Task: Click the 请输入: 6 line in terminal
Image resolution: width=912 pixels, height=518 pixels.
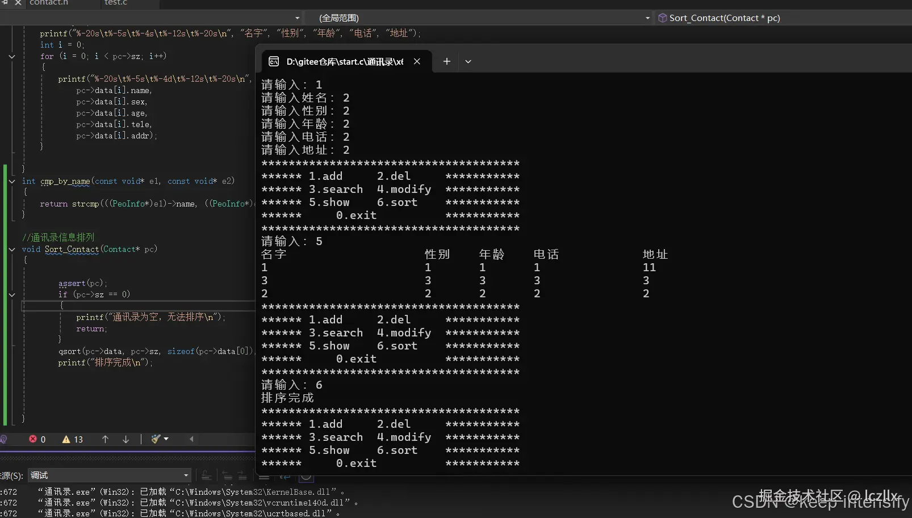Action: tap(292, 385)
